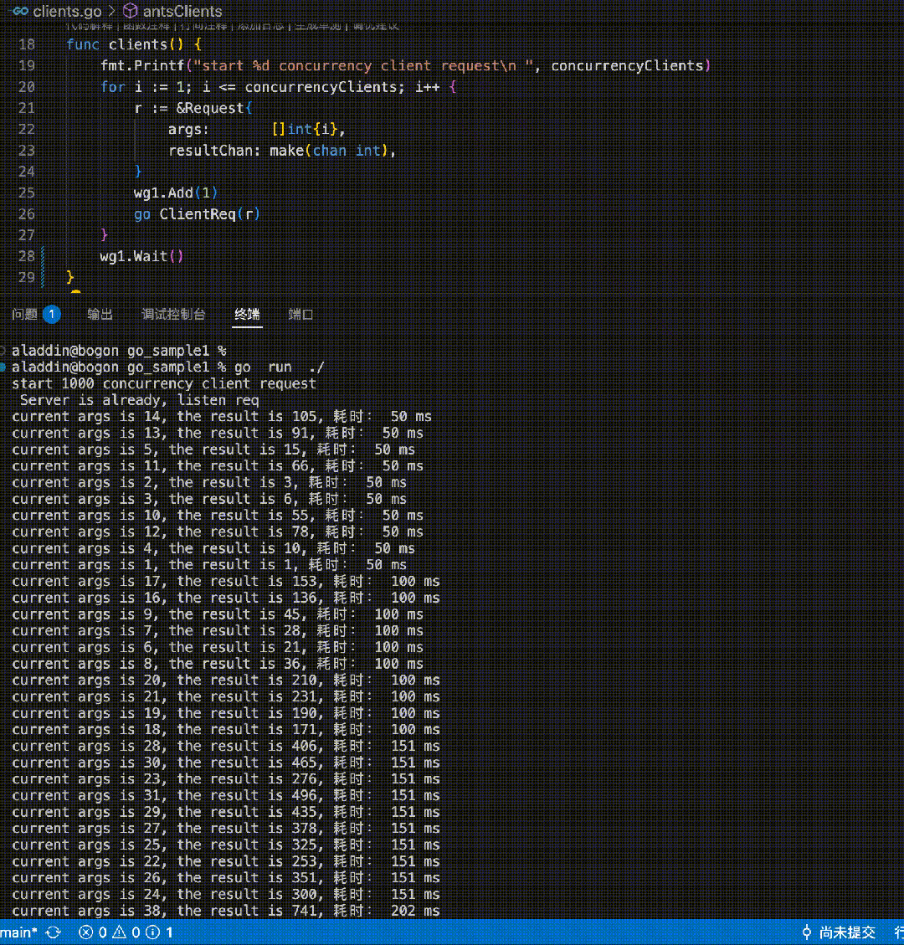The height and width of the screenshot is (945, 904).
Task: Open problems from error and warning counts
Action: [x=126, y=932]
